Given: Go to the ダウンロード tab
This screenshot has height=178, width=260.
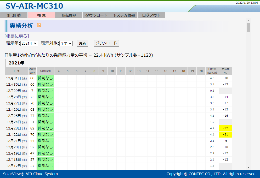Looking at the screenshot, I should (x=96, y=15).
